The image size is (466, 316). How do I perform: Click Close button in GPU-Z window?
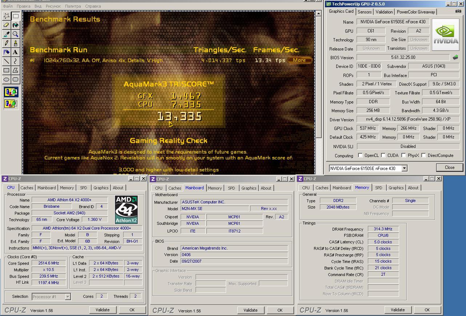coord(449,167)
